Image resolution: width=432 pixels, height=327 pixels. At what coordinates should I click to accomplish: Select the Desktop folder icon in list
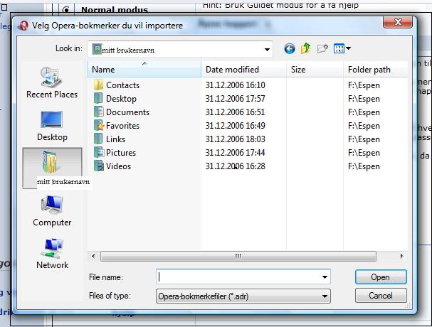(x=98, y=99)
